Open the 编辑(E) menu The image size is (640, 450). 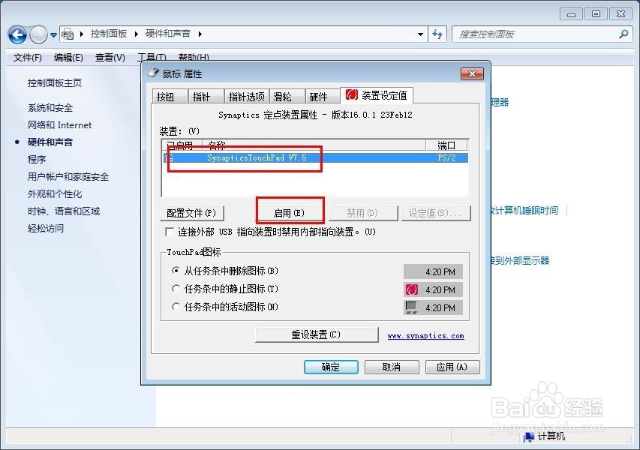(x=68, y=58)
